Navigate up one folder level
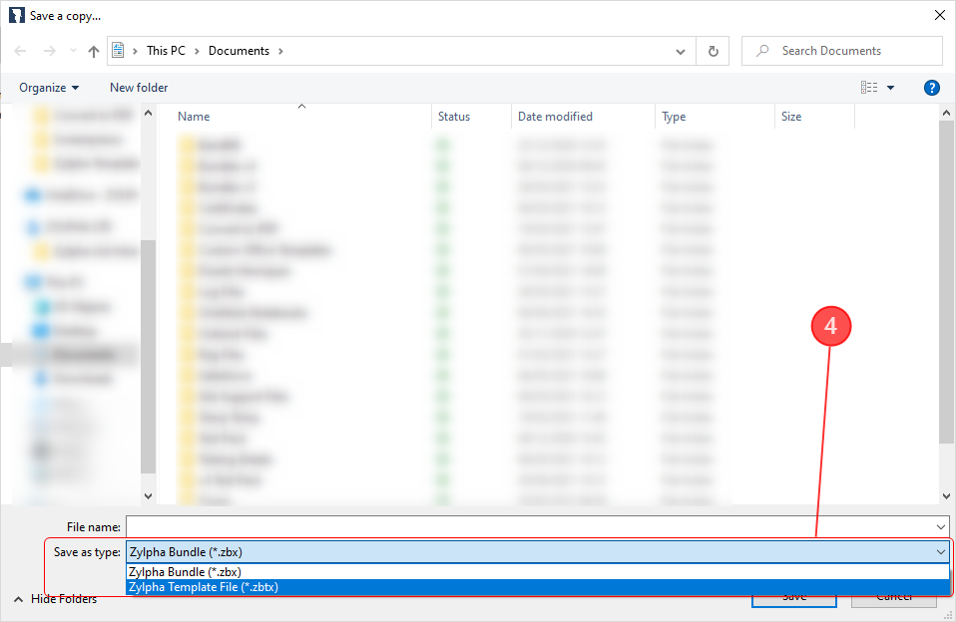This screenshot has width=956, height=622. click(x=93, y=50)
